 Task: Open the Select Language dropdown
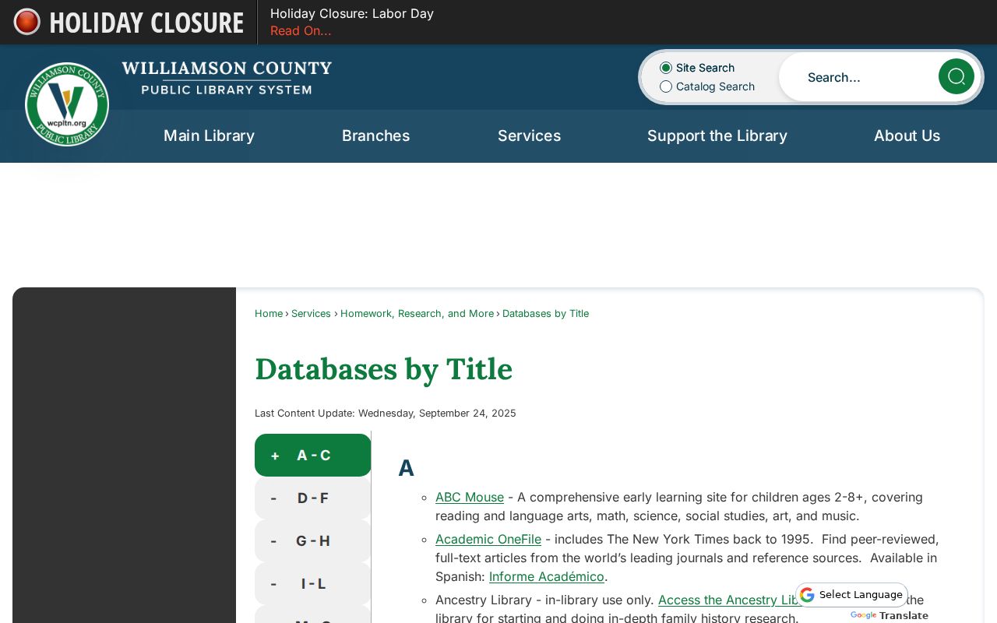pyautogui.click(x=852, y=595)
